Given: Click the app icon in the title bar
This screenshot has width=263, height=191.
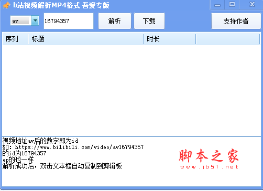Looking at the screenshot, I should [7, 5].
